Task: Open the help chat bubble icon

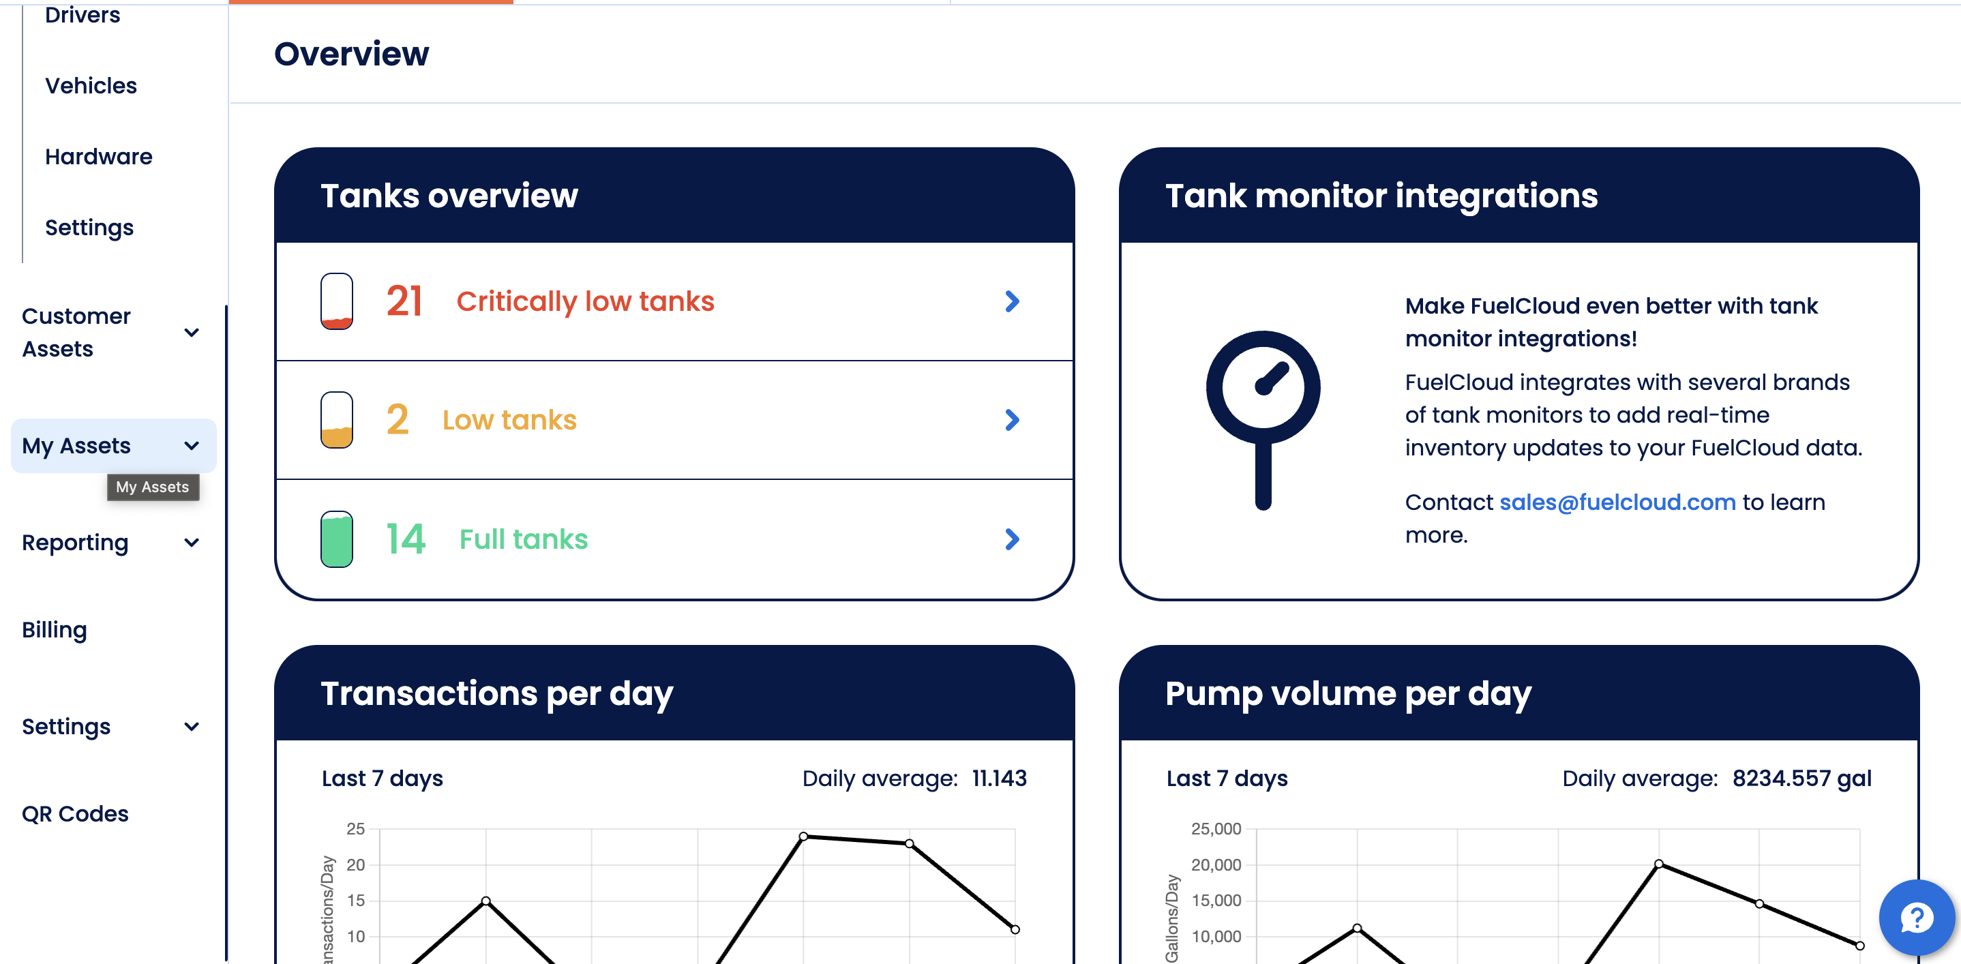Action: coord(1916,917)
